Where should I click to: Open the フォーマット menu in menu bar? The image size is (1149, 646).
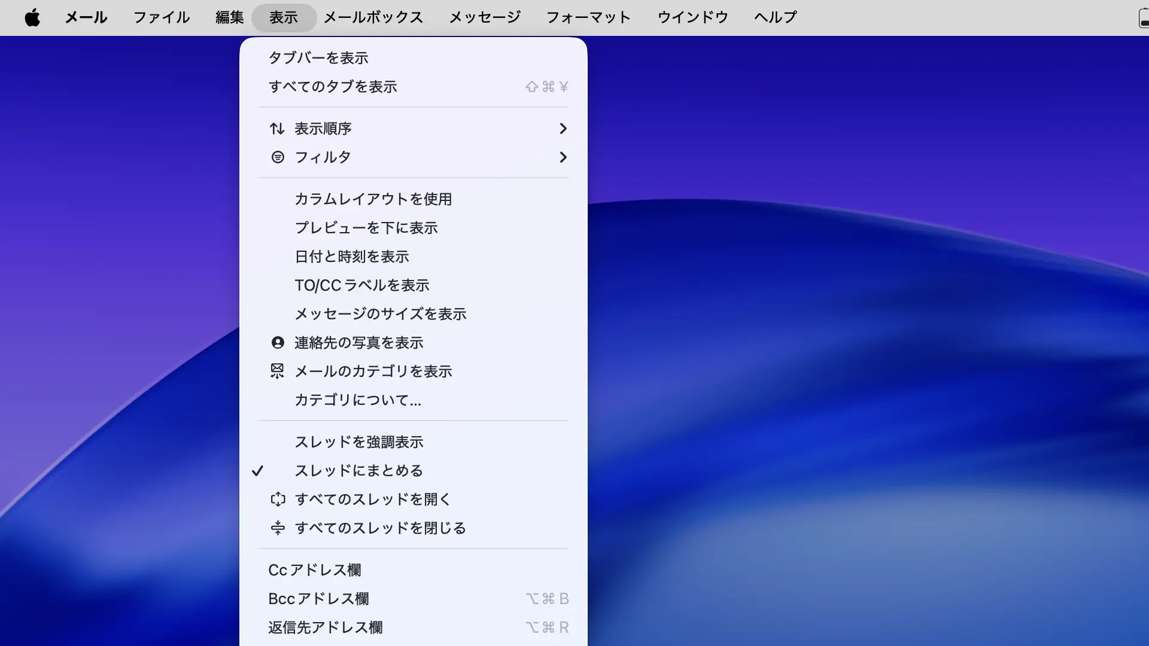click(x=588, y=17)
